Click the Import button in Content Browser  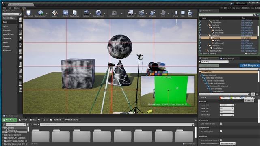coord(23,120)
